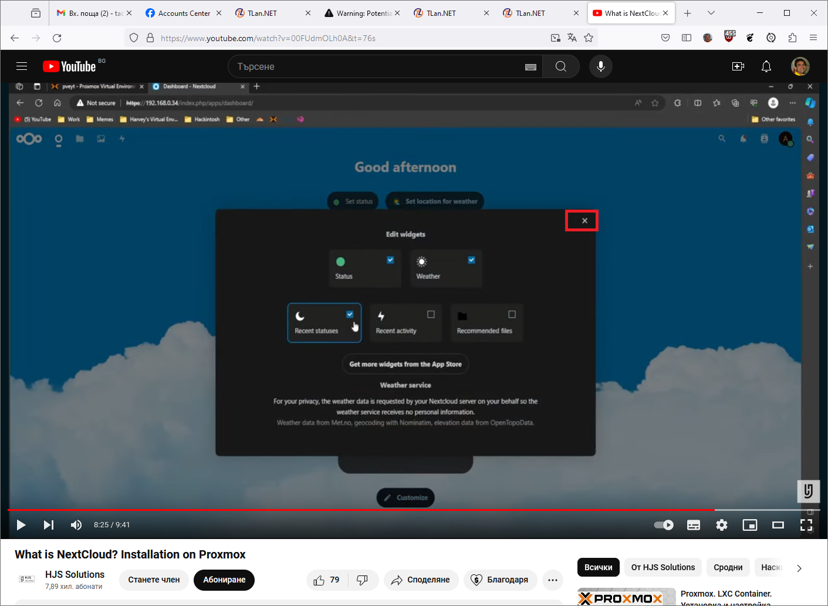Open the Create video button
Image resolution: width=828 pixels, height=606 pixels.
(738, 66)
